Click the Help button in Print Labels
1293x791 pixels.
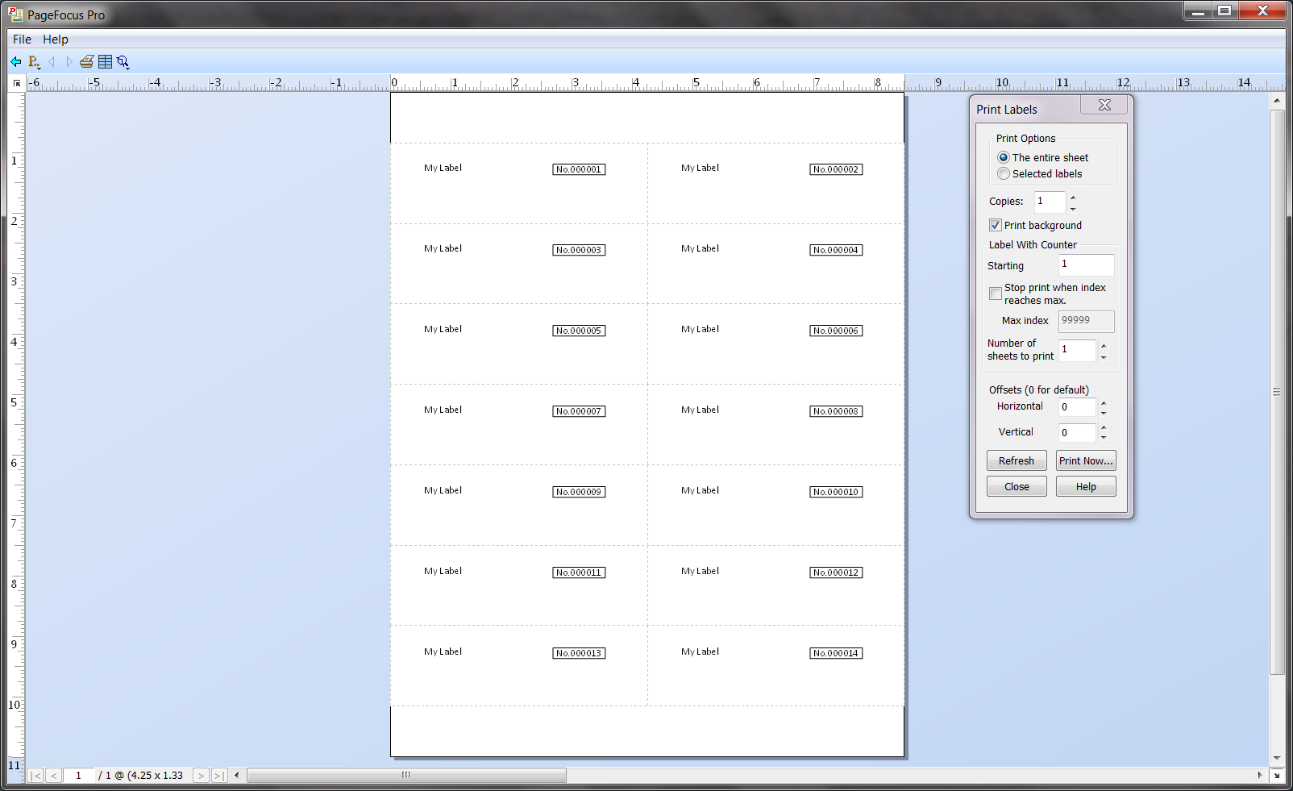1086,486
